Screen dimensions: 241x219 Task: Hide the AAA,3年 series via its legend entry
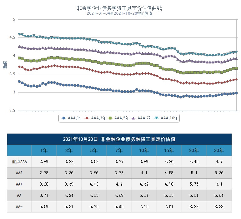[96, 118]
